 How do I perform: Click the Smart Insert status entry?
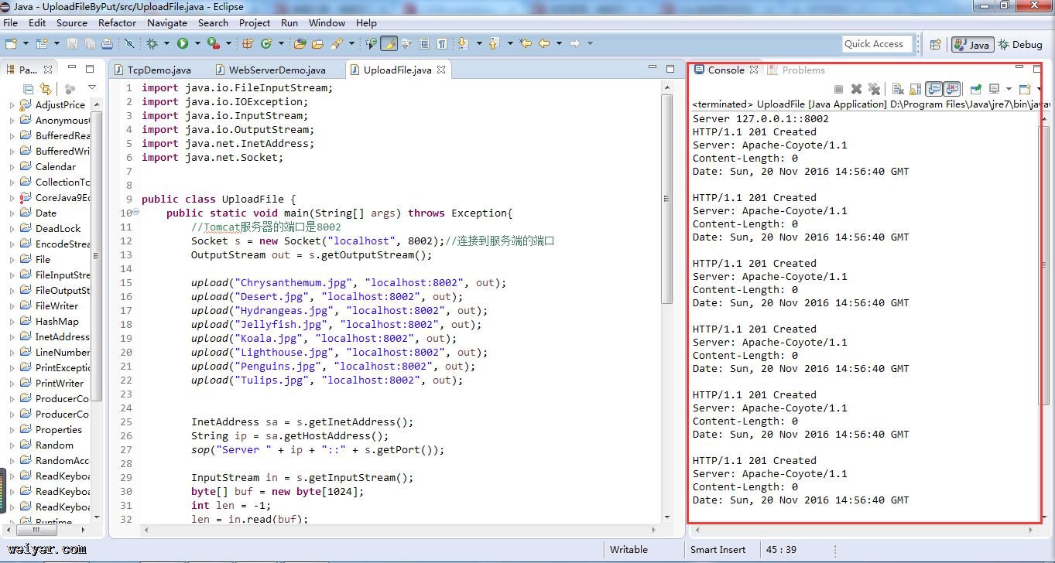click(x=718, y=550)
